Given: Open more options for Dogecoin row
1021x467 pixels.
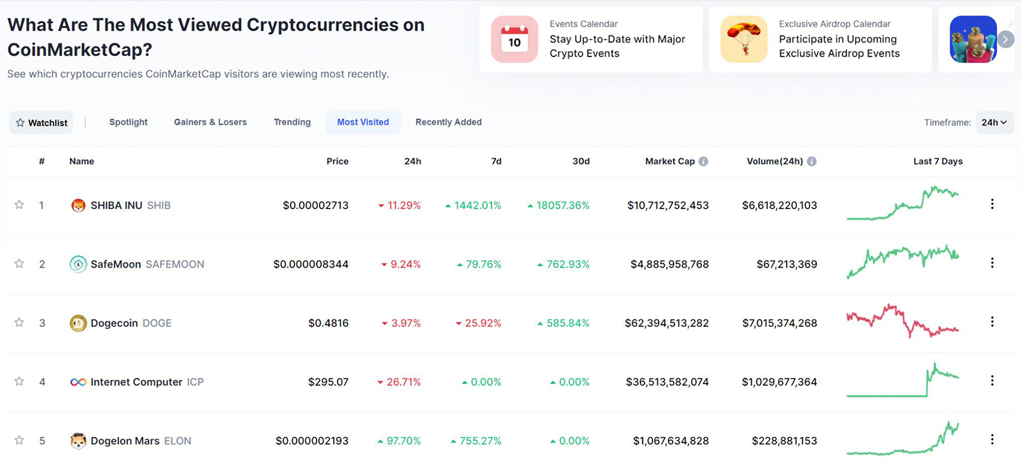Looking at the screenshot, I should tap(992, 322).
